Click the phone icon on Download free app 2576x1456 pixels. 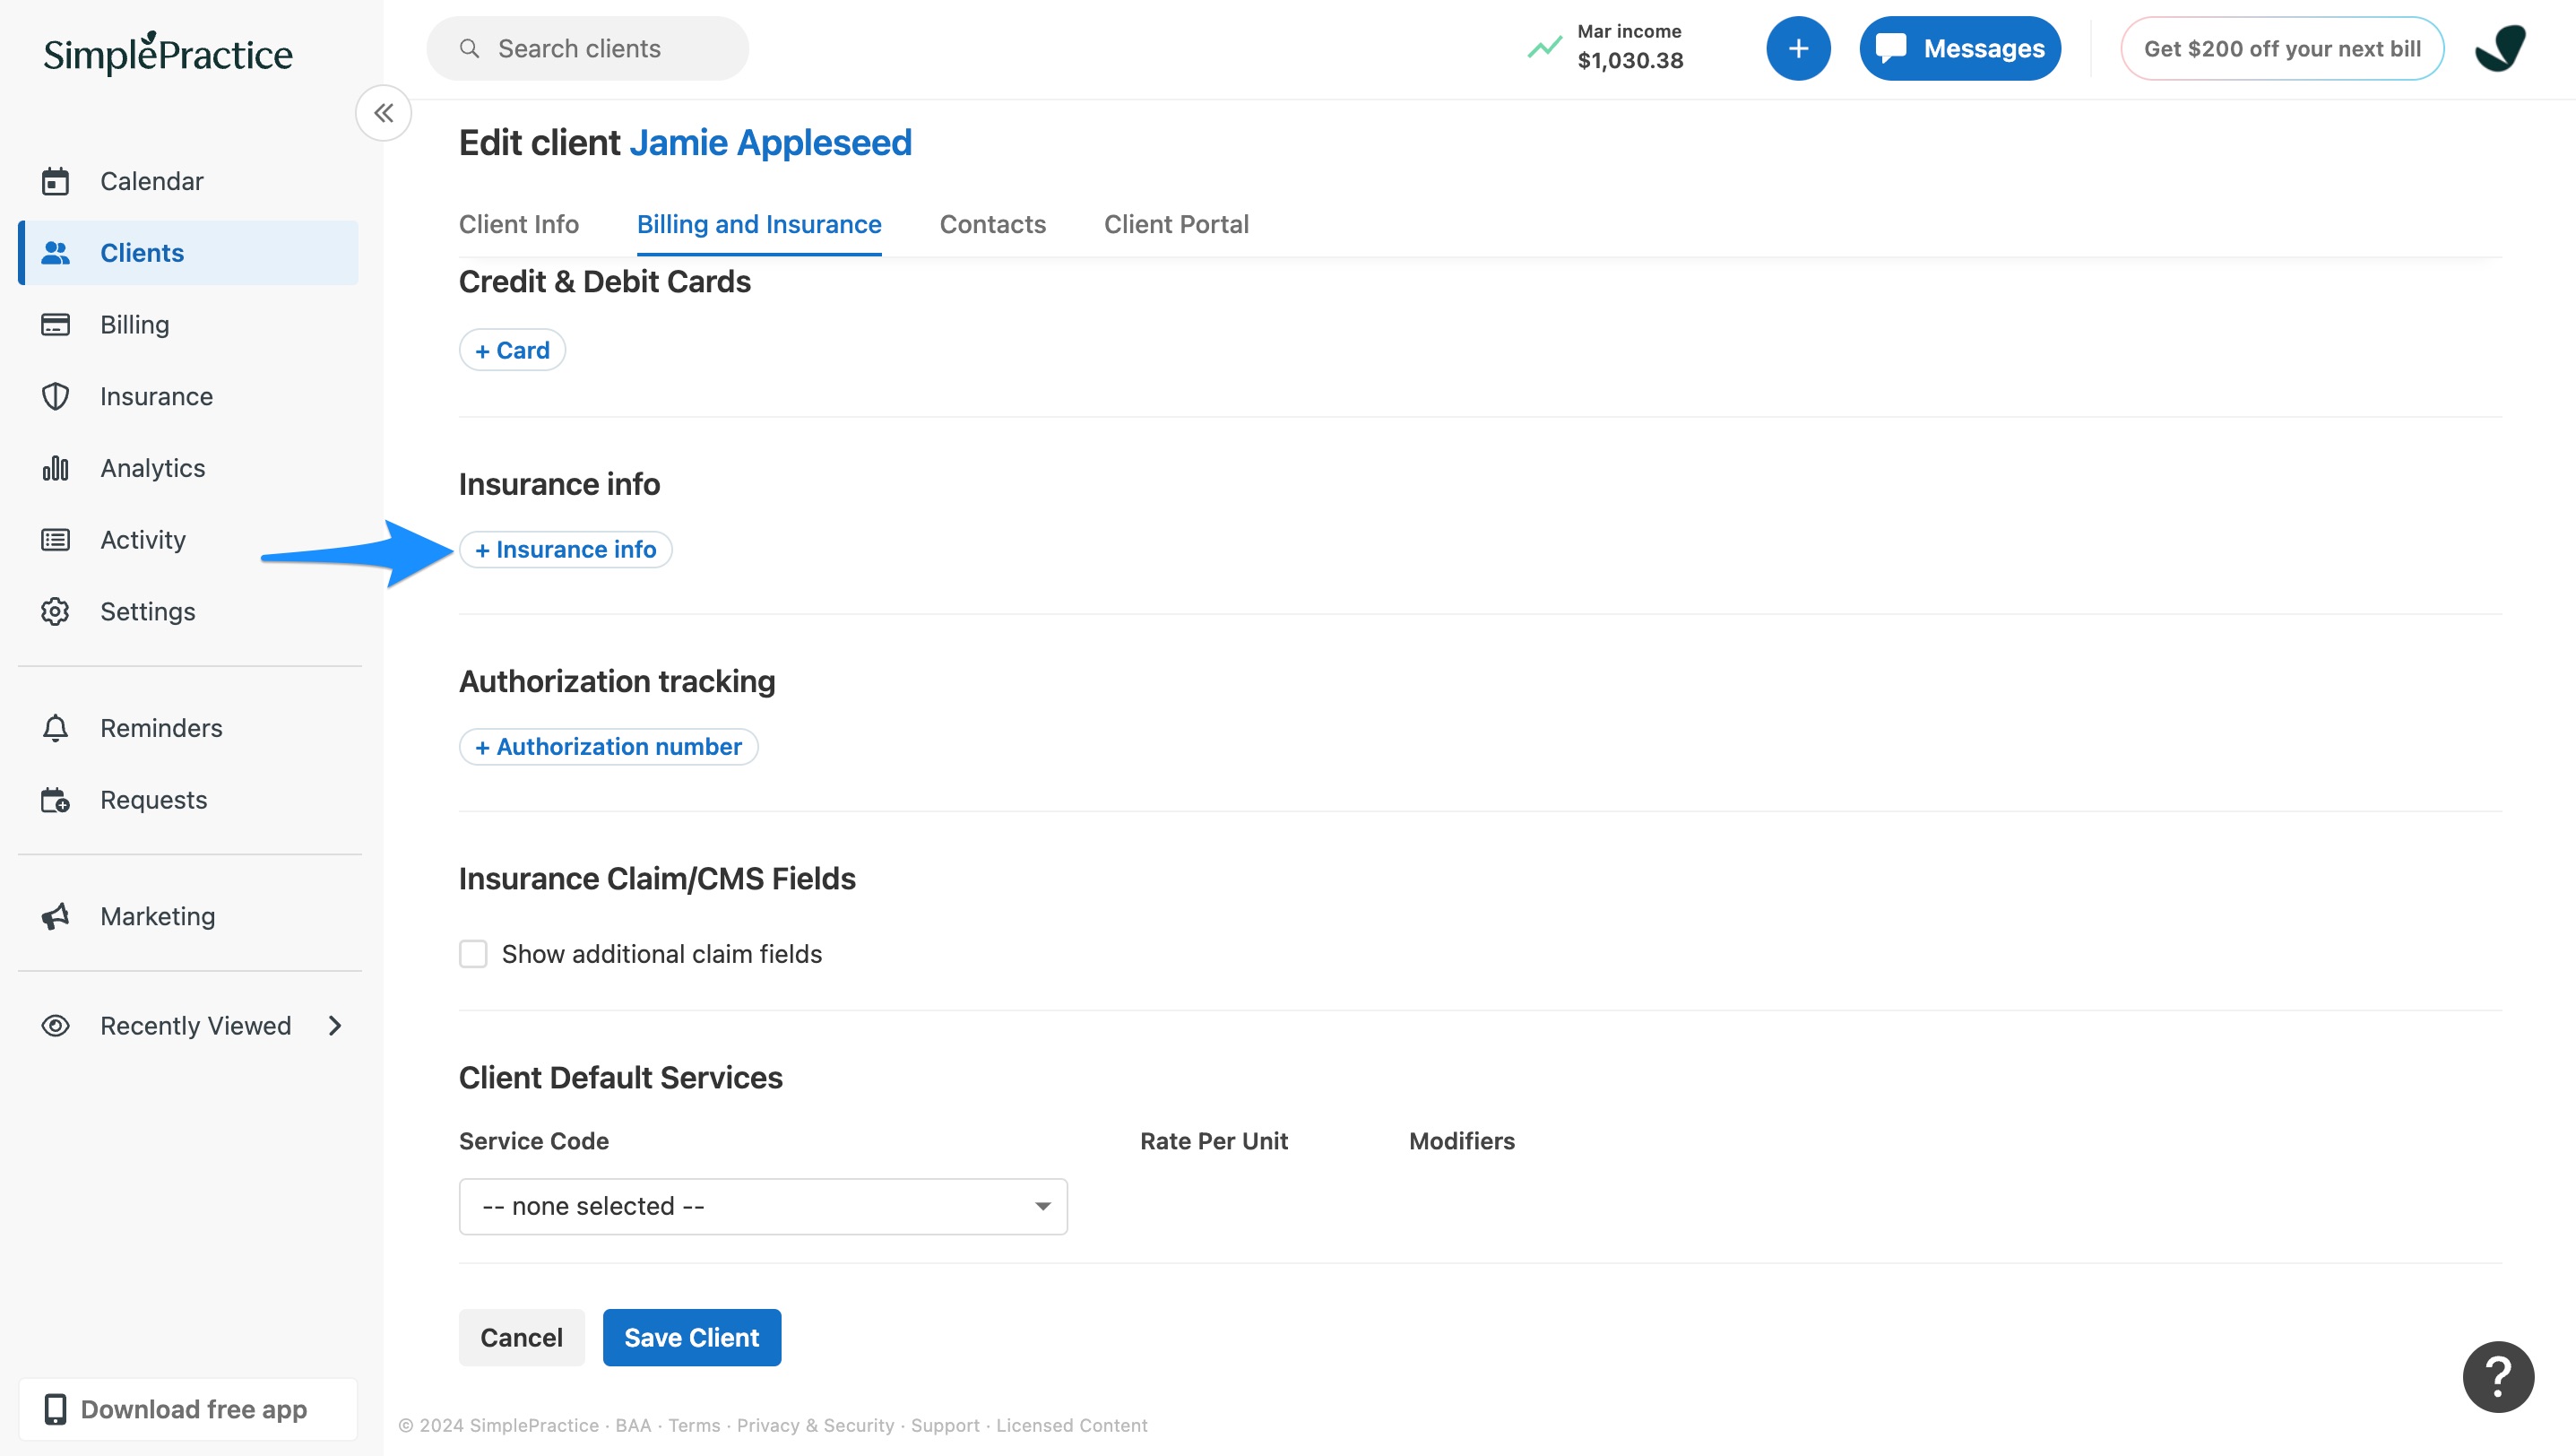click(x=55, y=1409)
